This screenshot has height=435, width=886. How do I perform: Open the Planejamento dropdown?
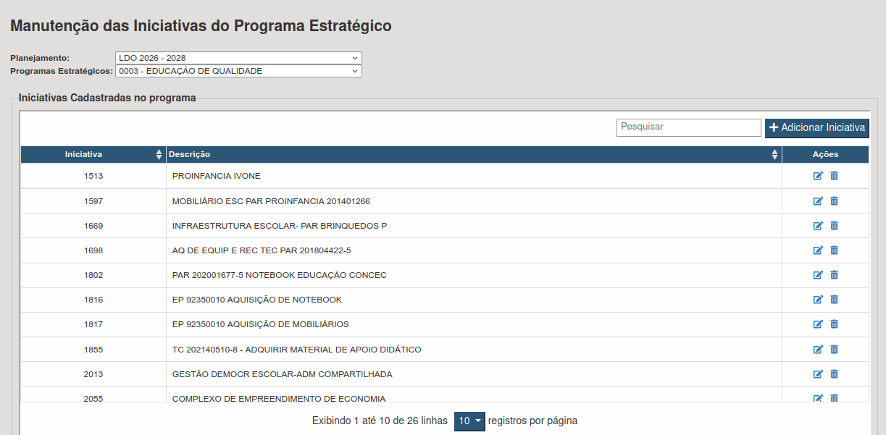click(238, 58)
